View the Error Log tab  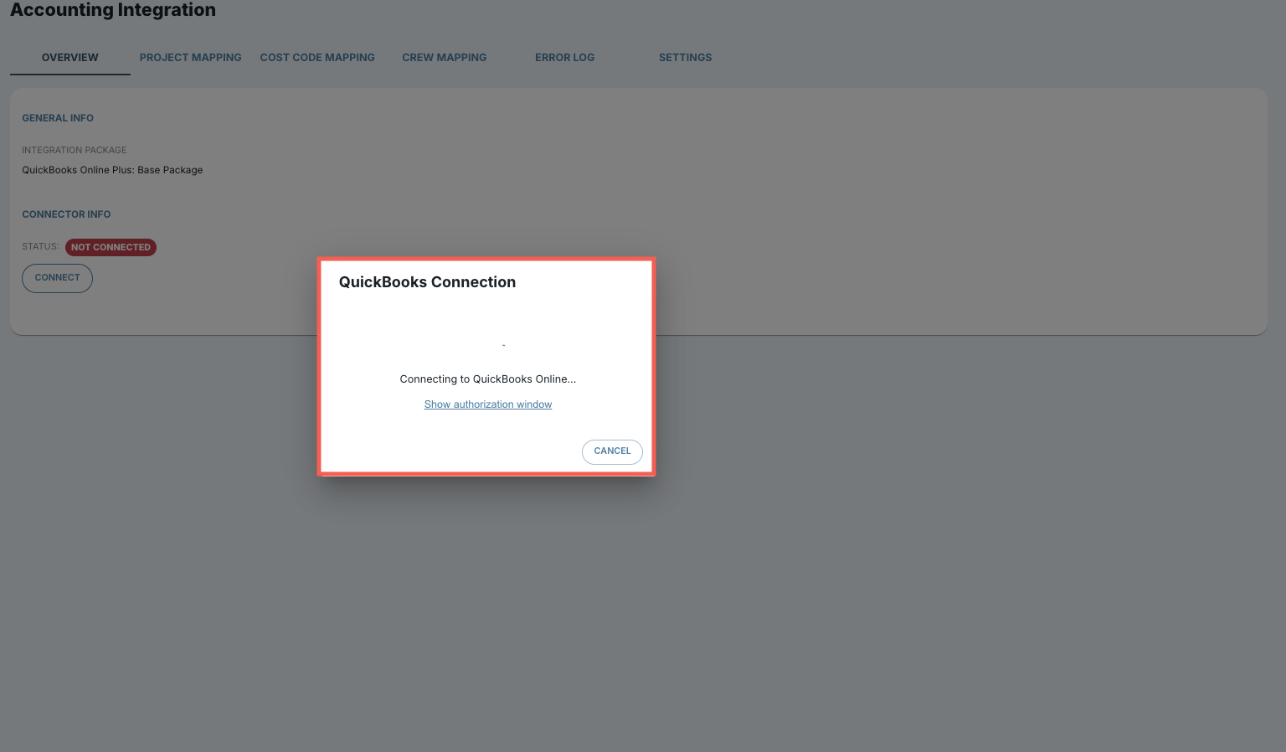(565, 58)
